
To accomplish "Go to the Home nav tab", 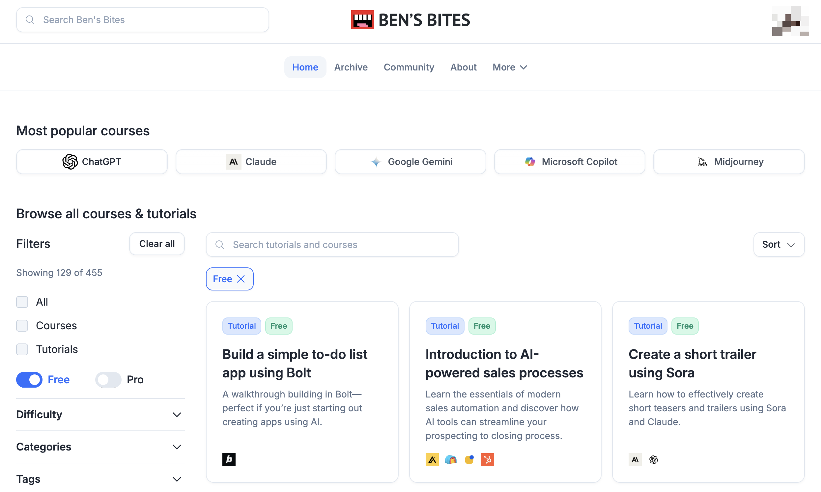I will click(x=305, y=67).
